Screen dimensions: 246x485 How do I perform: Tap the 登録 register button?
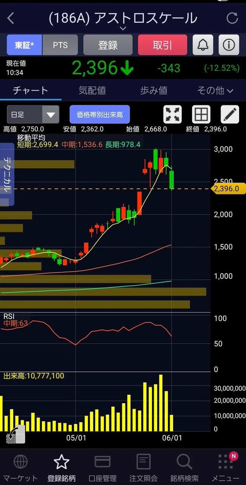pos(108,45)
